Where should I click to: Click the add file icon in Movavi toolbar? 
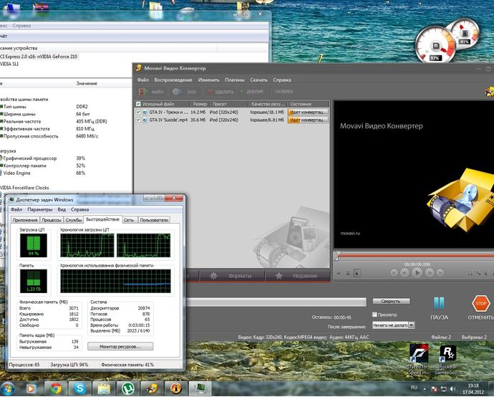click(143, 92)
